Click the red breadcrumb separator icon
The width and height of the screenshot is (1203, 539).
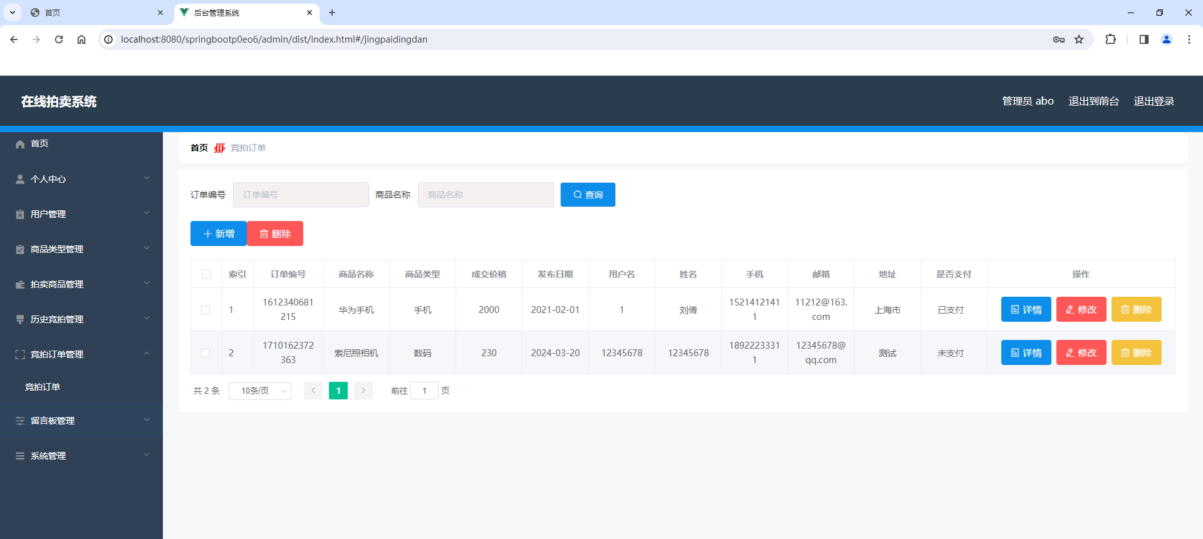[219, 148]
